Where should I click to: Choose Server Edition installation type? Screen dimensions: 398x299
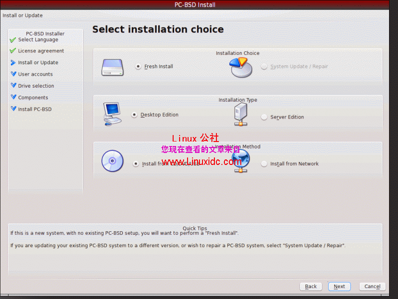click(x=264, y=117)
